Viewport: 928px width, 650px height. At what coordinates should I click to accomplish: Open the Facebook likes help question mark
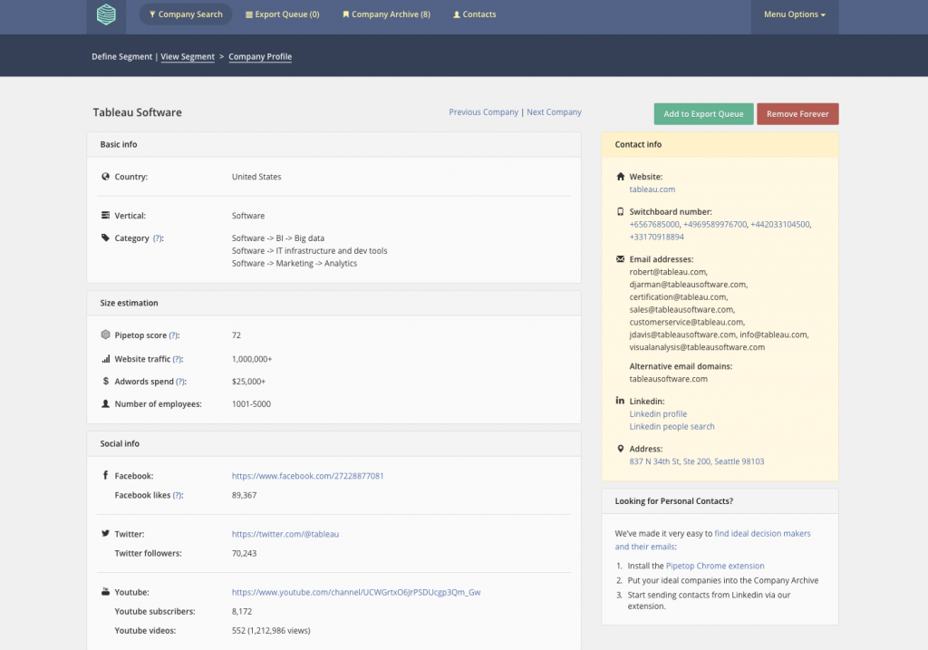pos(177,495)
